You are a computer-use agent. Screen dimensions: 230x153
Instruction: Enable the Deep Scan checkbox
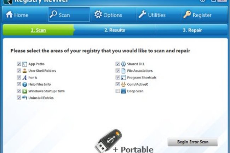coord(117,91)
